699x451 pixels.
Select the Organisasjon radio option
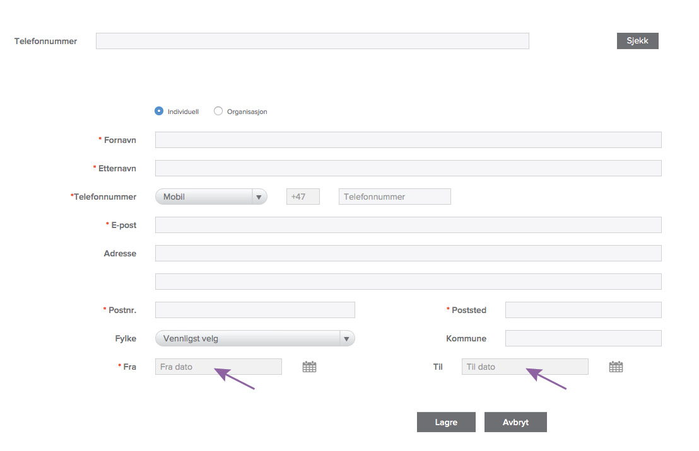tap(218, 111)
